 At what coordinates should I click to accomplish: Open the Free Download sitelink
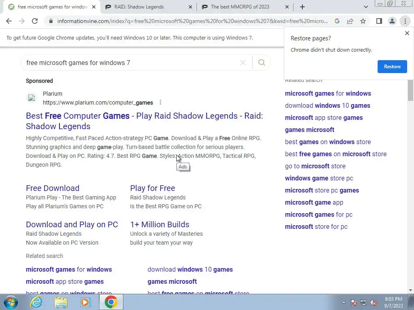point(53,188)
